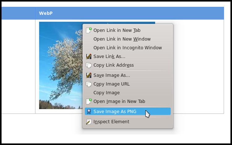Choose Copy Link Address
The image size is (232, 145).
pos(128,65)
